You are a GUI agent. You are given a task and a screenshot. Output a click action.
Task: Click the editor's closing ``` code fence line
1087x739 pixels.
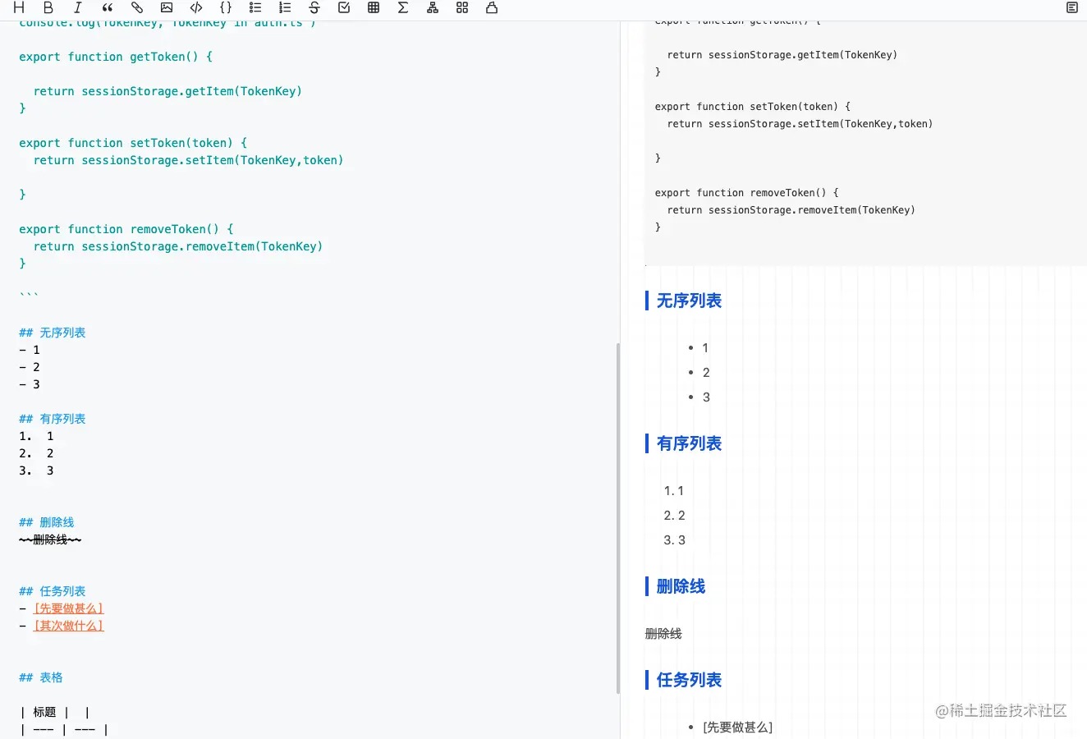[x=29, y=296]
